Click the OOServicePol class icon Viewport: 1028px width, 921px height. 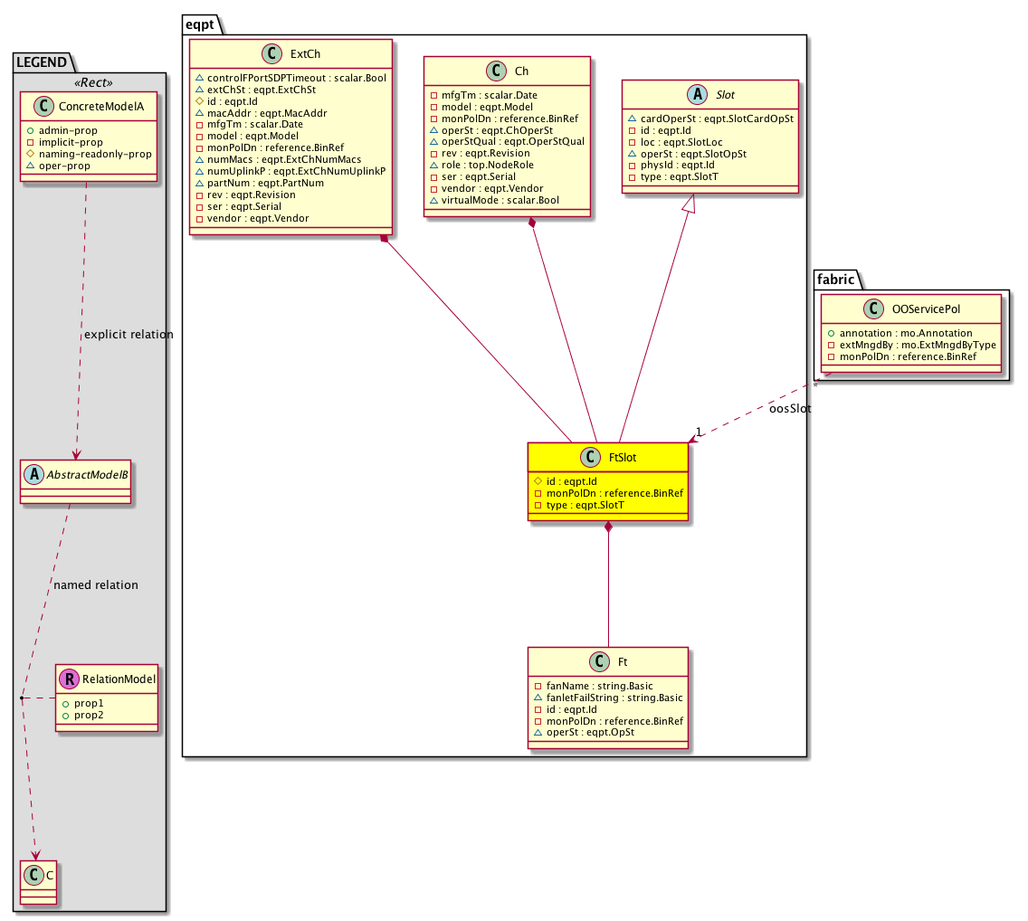point(875,310)
